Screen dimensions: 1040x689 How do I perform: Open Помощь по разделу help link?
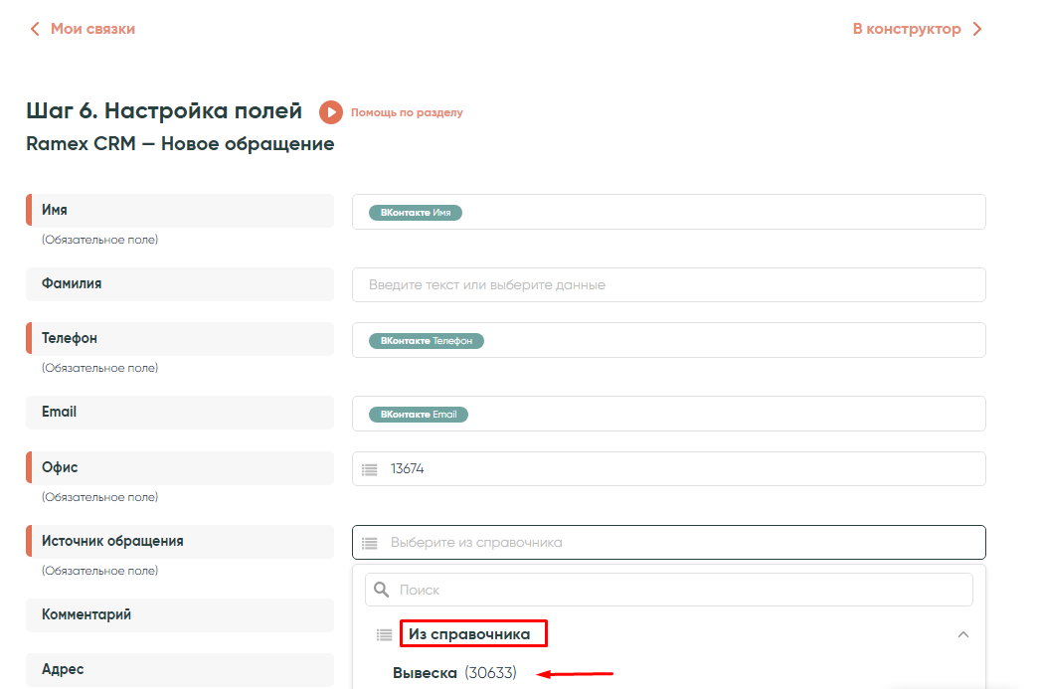coord(407,112)
